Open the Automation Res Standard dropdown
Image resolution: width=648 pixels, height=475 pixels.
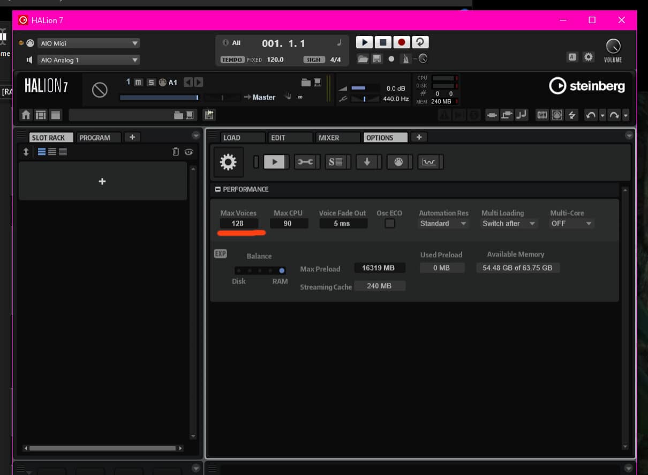443,224
